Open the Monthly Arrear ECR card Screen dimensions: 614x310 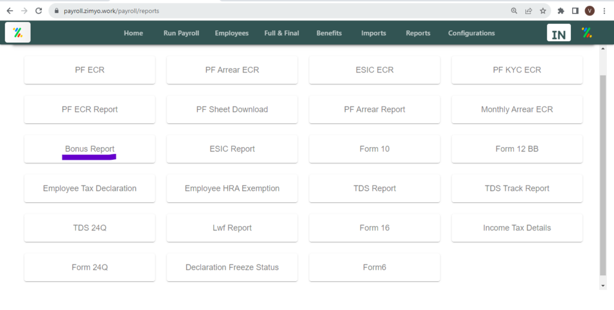(x=517, y=110)
